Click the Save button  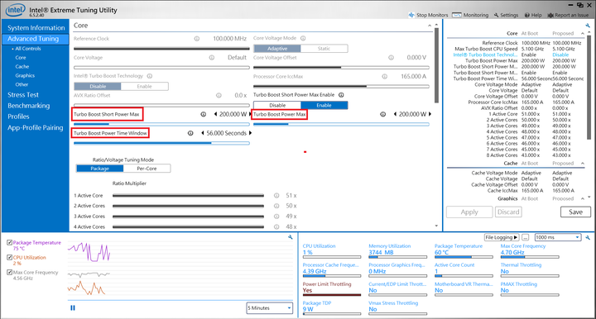pyautogui.click(x=575, y=212)
